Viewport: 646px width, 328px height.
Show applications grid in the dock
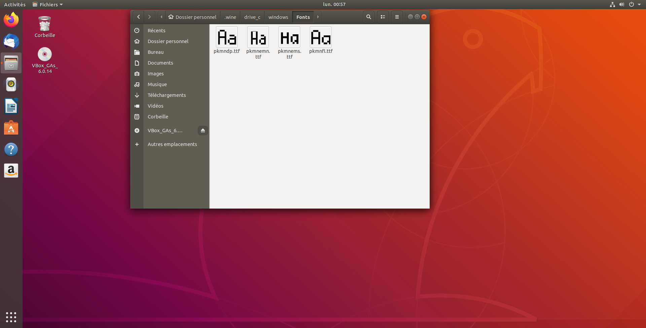coord(11,317)
